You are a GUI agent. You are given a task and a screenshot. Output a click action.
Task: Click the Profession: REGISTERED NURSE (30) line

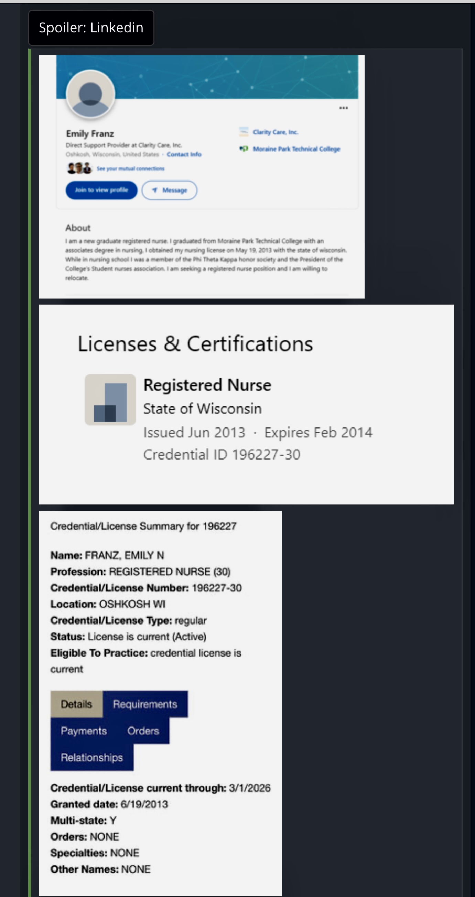tap(140, 572)
